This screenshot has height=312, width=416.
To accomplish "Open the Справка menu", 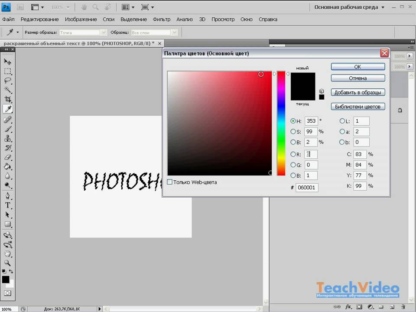I will pyautogui.click(x=268, y=19).
